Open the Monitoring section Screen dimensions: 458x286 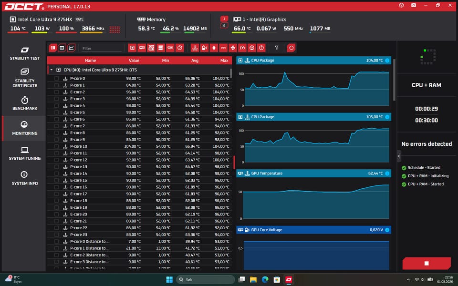tap(24, 128)
